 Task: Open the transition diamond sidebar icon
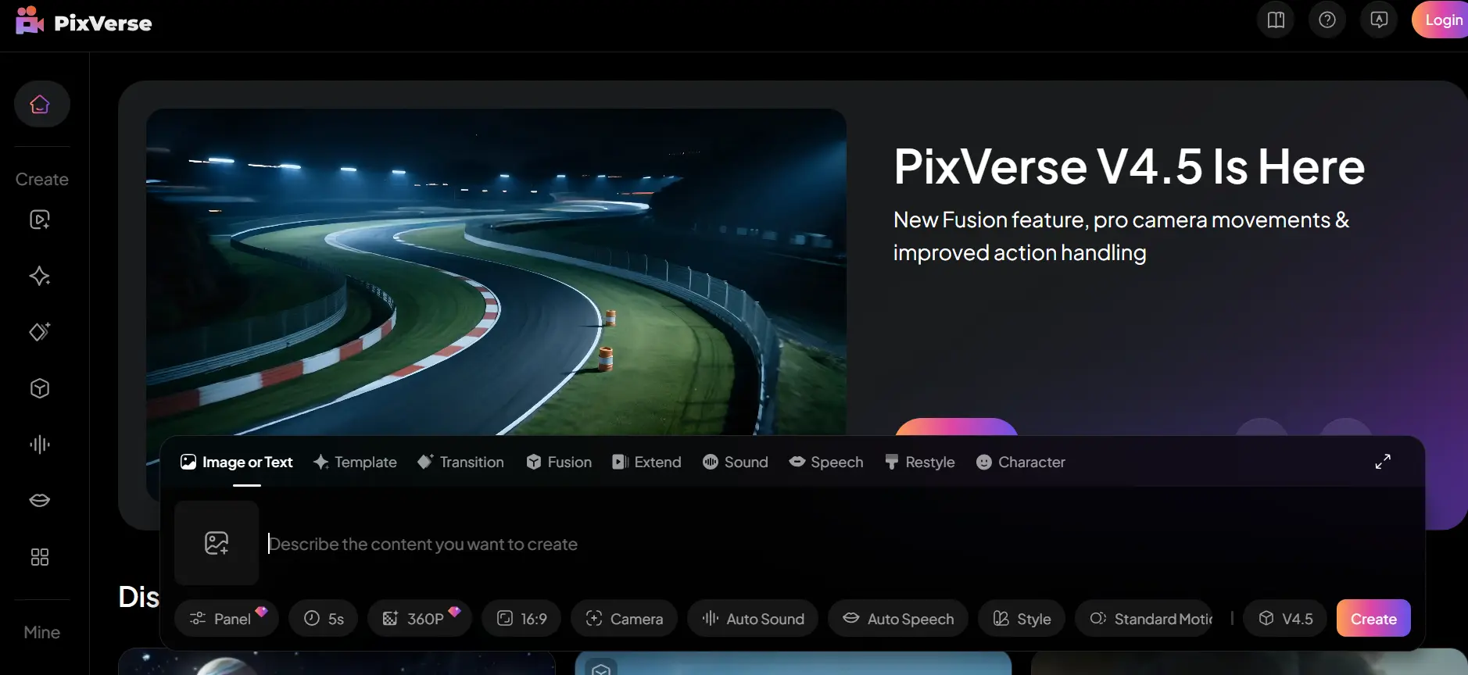40,332
